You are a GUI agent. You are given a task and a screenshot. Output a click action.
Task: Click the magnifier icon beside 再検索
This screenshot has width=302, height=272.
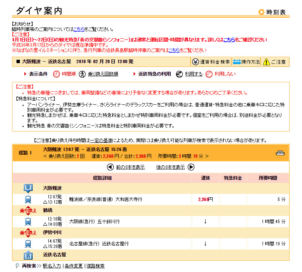pos(17,266)
